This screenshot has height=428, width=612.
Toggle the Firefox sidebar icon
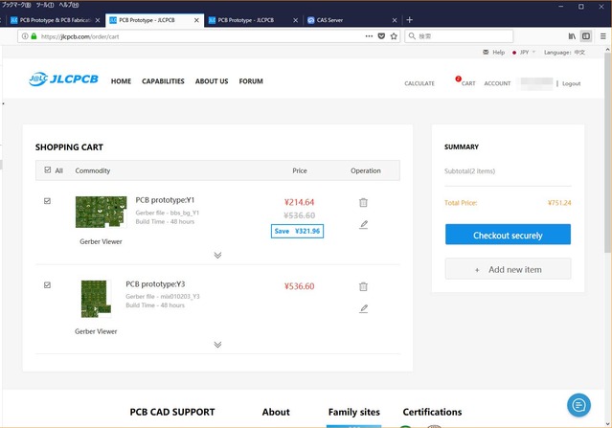click(586, 36)
